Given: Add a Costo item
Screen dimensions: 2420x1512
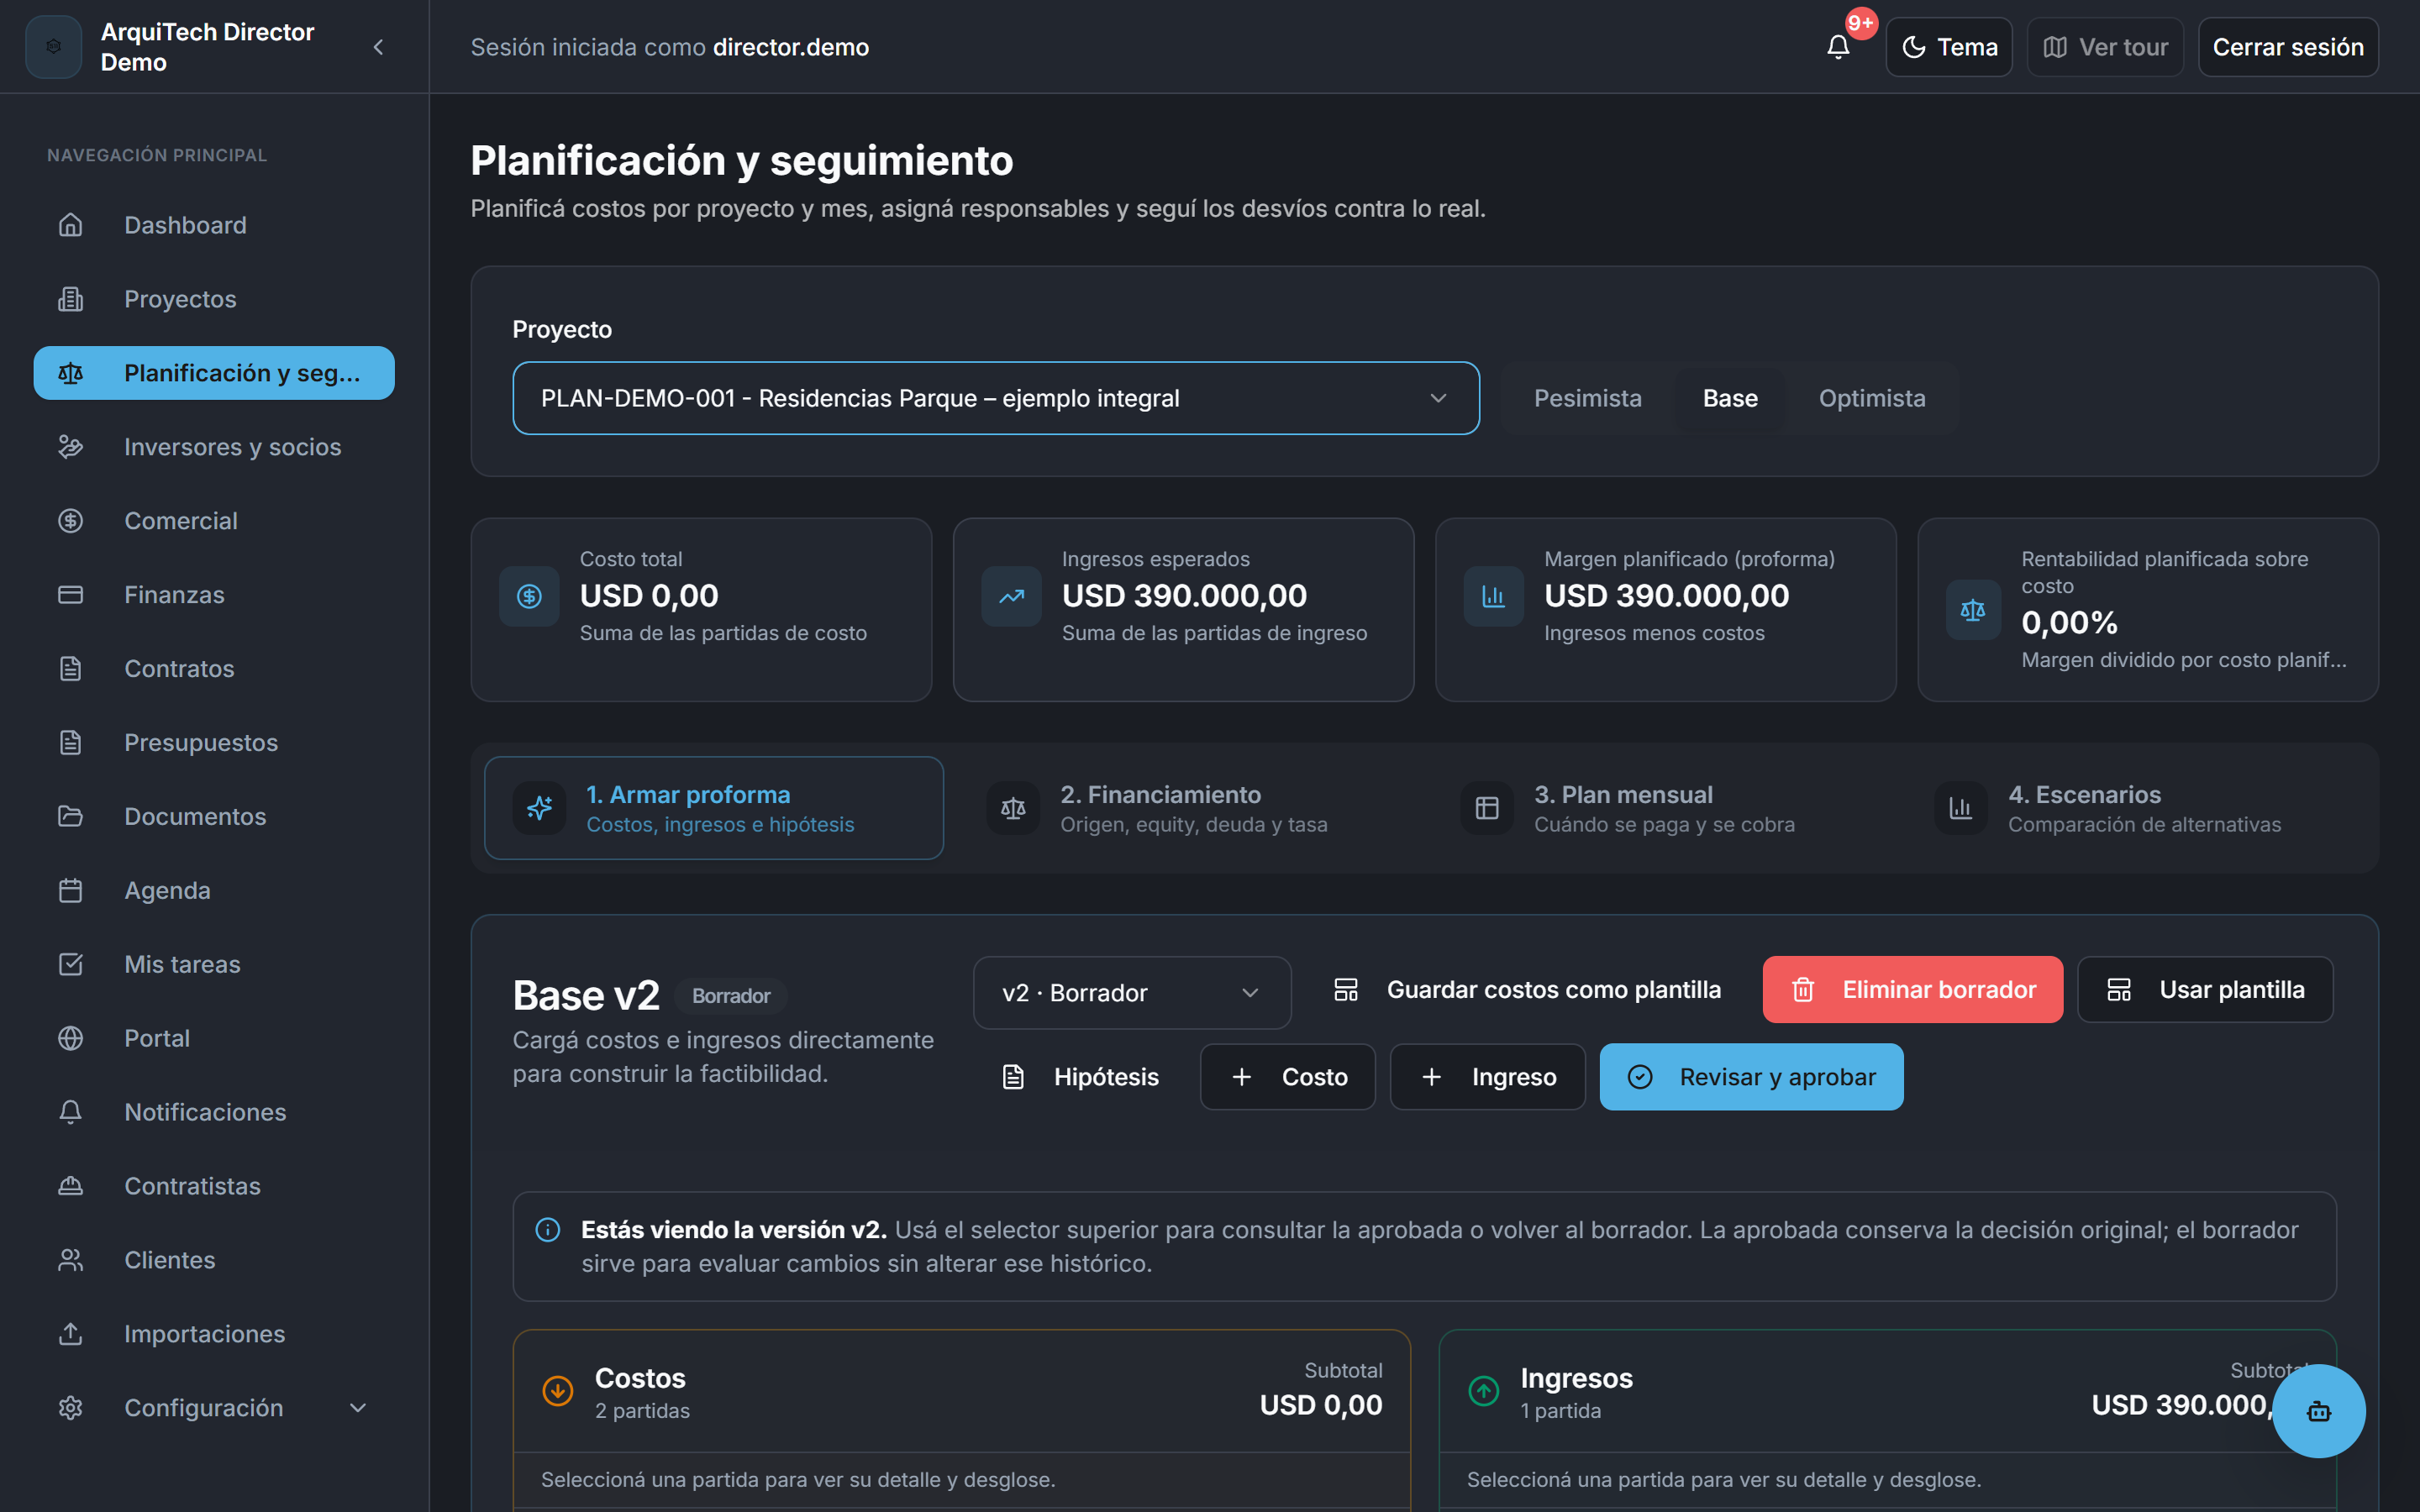Looking at the screenshot, I should [x=1288, y=1077].
